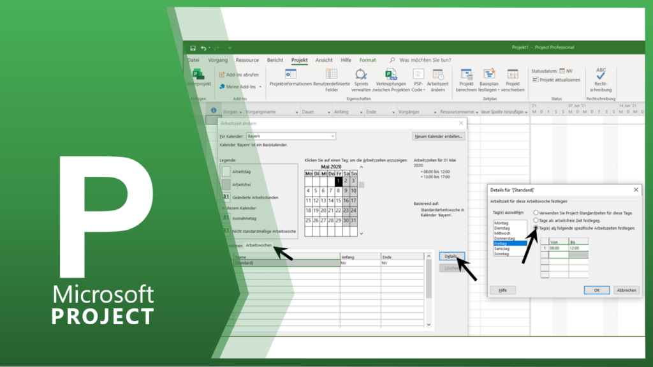Click the info indicator column icon
The image size is (653, 367).
[213, 110]
